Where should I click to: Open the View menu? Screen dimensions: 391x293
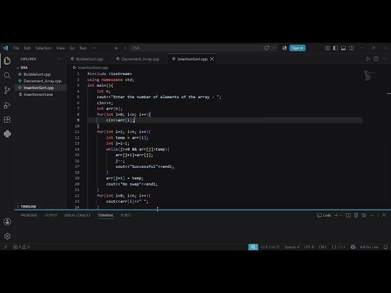(60, 48)
